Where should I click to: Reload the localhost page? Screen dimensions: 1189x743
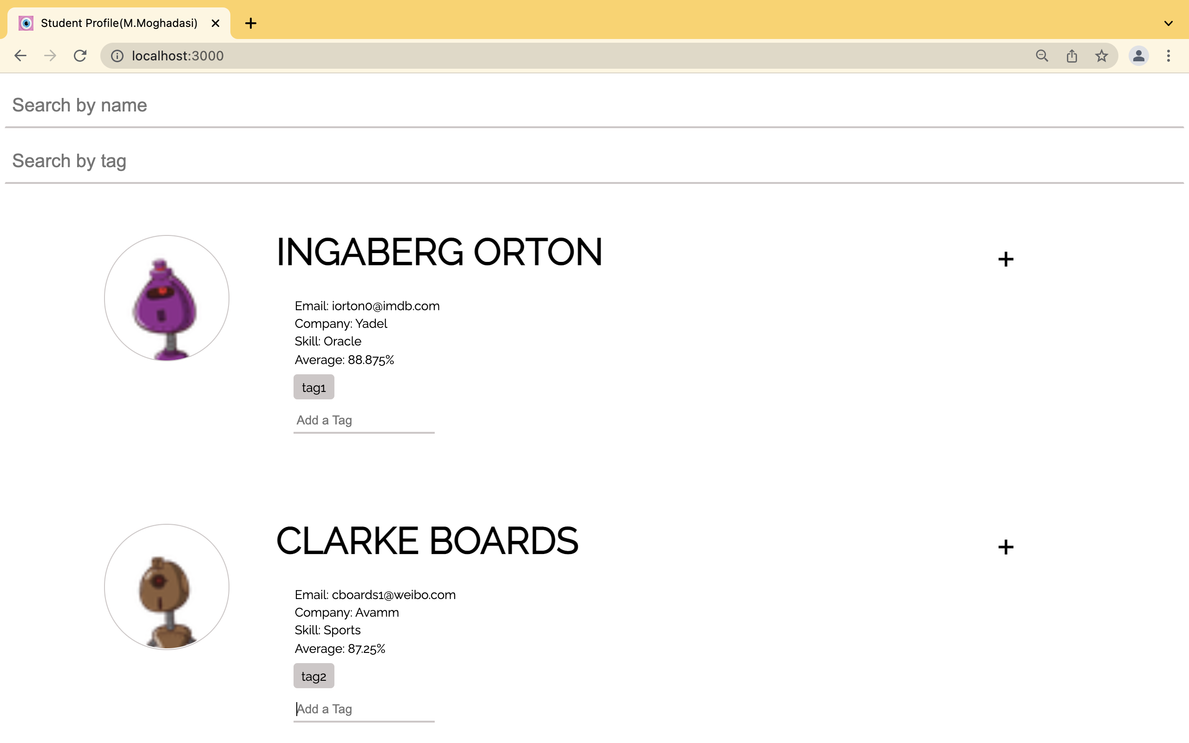(80, 56)
